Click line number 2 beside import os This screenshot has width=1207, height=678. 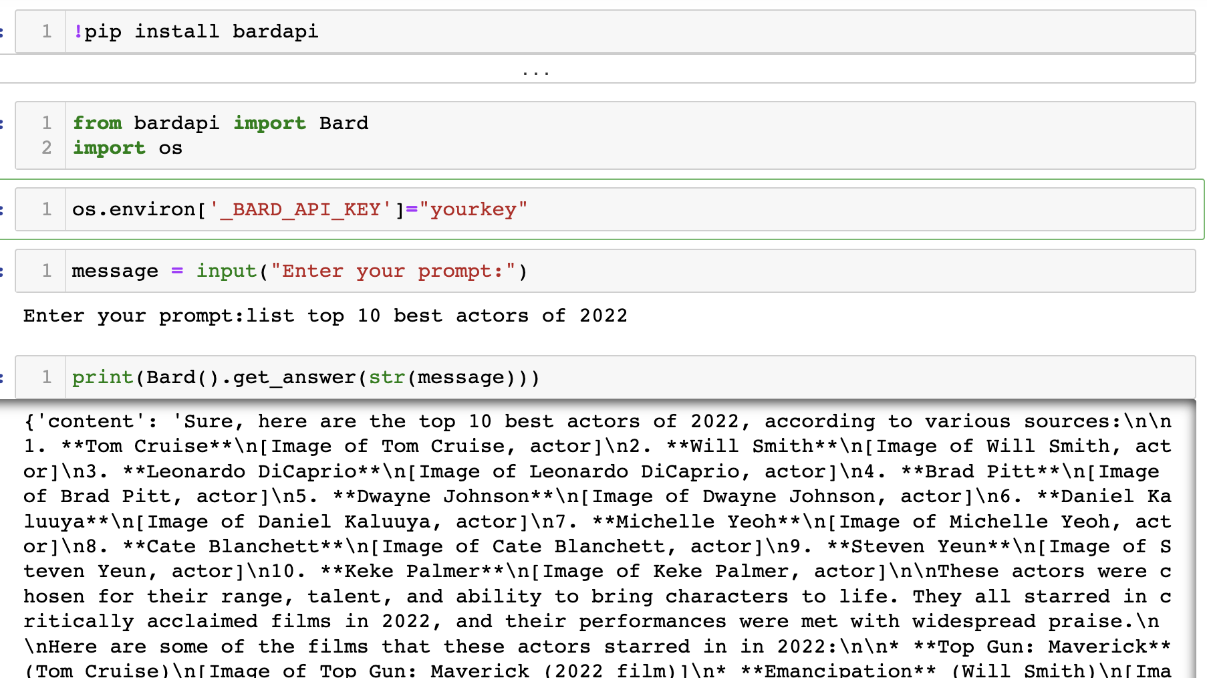46,148
